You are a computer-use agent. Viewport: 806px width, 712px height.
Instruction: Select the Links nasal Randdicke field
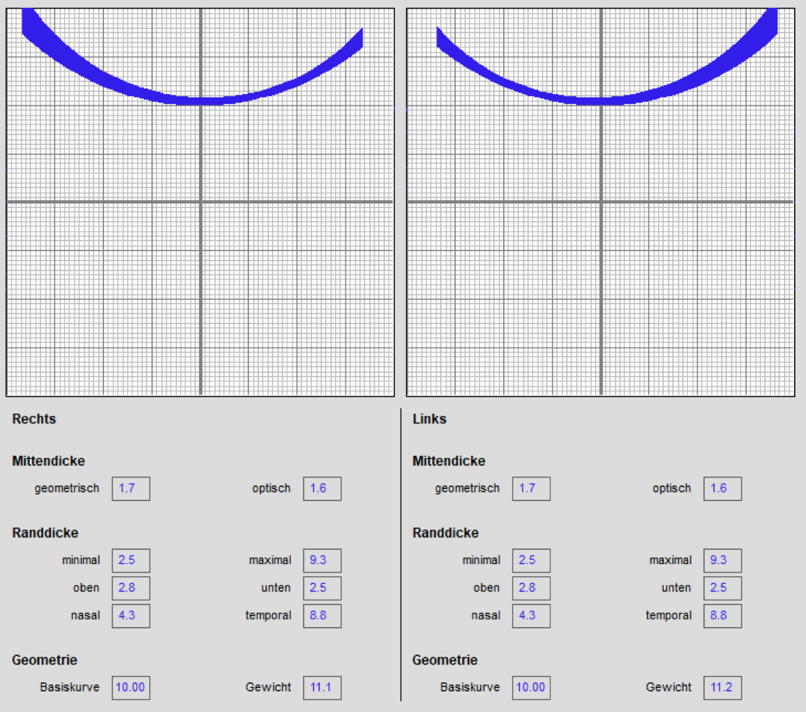point(531,615)
